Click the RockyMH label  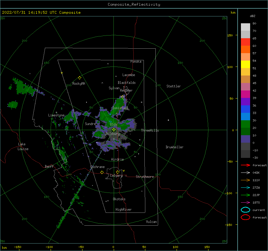click(x=79, y=84)
